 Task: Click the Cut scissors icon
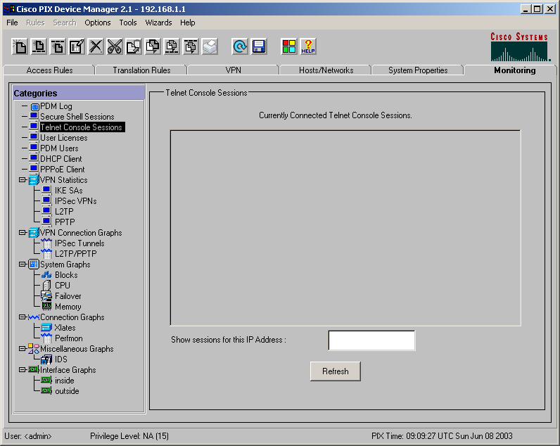coord(115,46)
